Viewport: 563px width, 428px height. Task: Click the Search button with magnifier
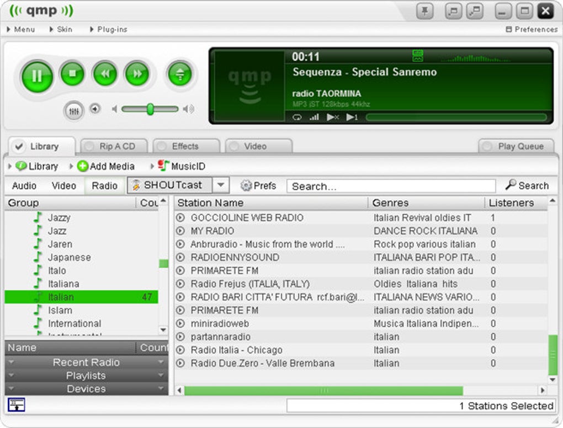point(527,185)
